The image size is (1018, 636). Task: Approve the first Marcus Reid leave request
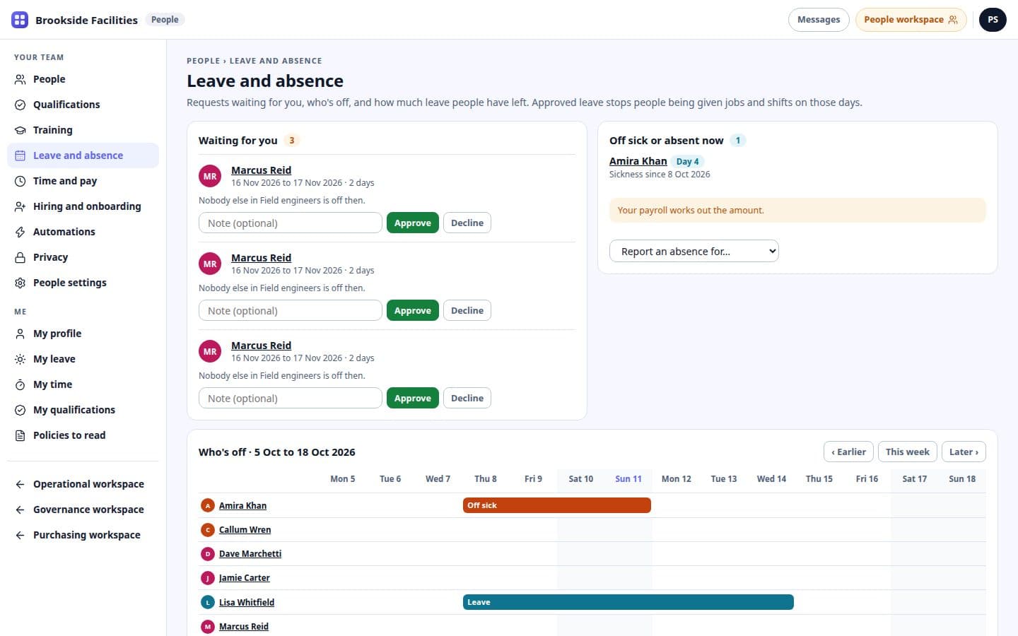point(413,223)
